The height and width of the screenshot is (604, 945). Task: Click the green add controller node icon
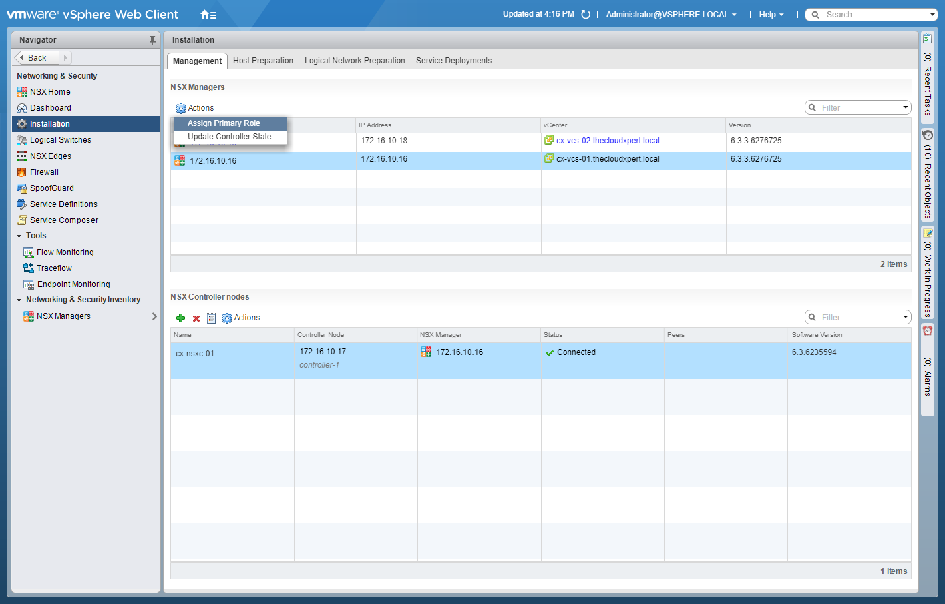pyautogui.click(x=180, y=318)
